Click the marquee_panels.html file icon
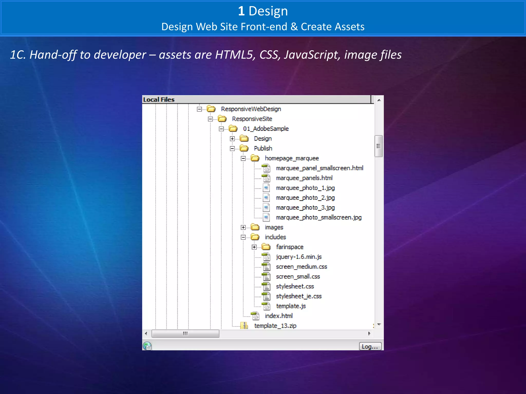 click(266, 178)
